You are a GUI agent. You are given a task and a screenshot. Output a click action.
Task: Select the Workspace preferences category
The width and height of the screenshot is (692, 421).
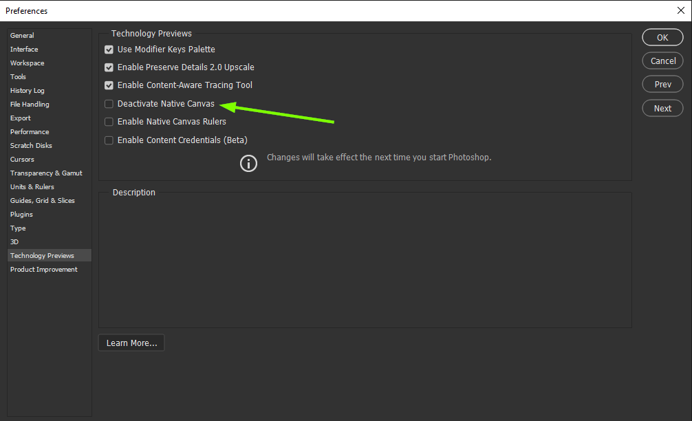tap(27, 63)
